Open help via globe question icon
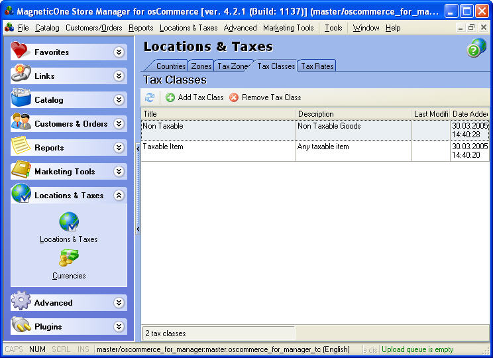This screenshot has width=493, height=358. click(x=476, y=48)
